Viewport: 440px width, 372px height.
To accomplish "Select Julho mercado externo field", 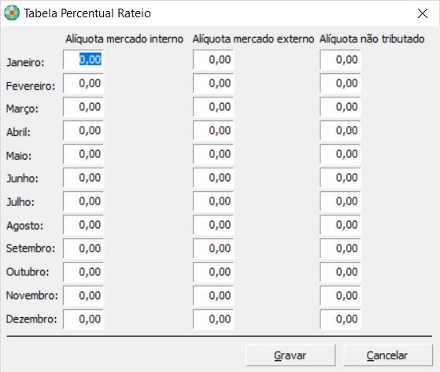I will coord(213,201).
